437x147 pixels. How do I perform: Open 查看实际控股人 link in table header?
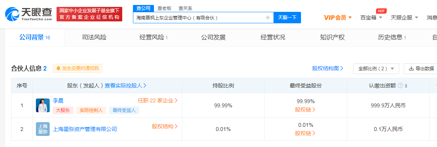point(126,86)
